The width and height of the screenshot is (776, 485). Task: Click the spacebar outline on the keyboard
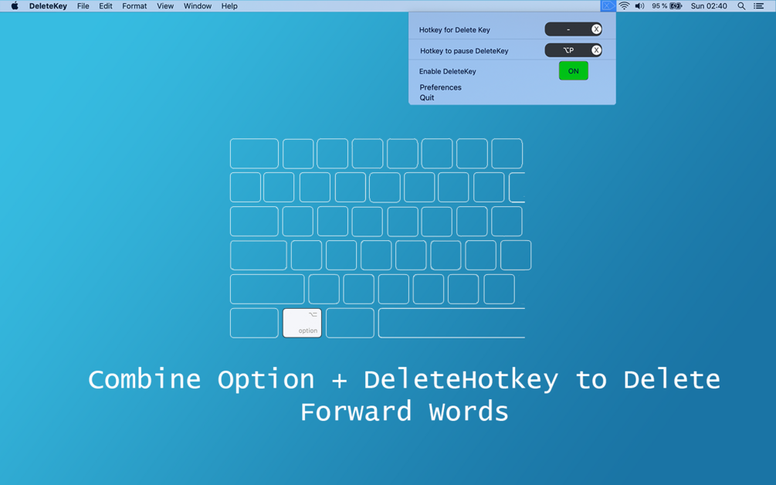click(x=452, y=323)
